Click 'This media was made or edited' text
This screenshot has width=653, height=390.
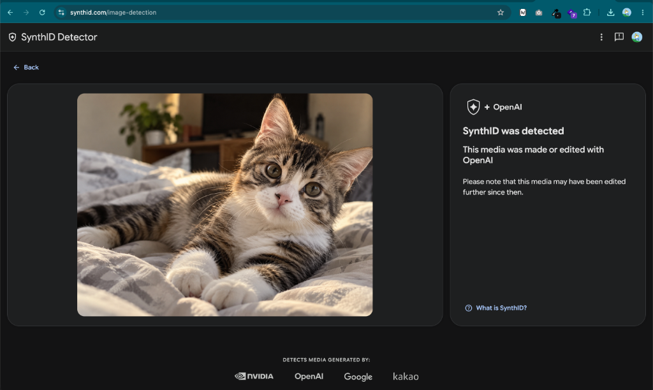click(x=533, y=155)
